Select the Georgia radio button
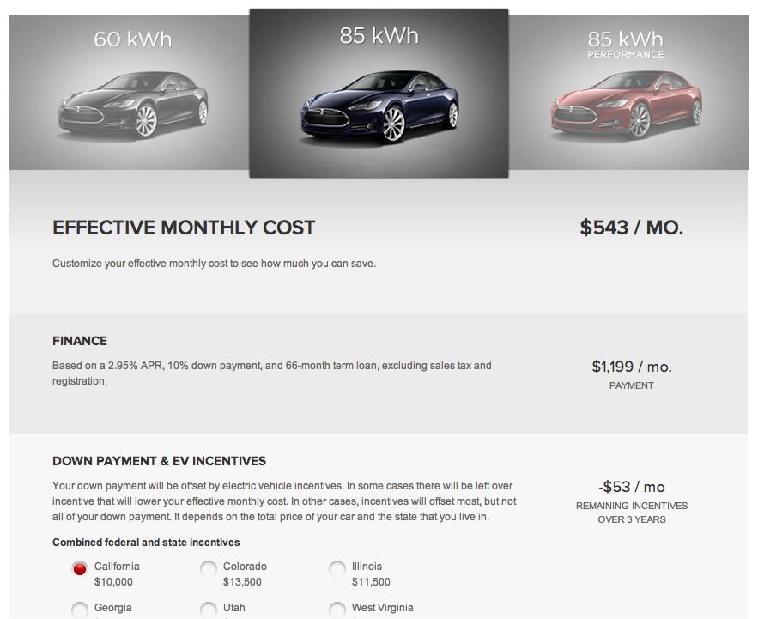The height and width of the screenshot is (619, 758). tap(80, 610)
